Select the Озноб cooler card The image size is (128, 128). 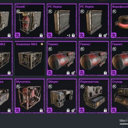30,21
